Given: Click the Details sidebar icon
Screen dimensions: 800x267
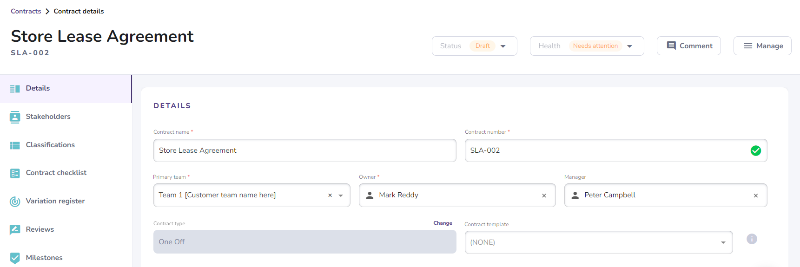Looking at the screenshot, I should click(x=15, y=89).
